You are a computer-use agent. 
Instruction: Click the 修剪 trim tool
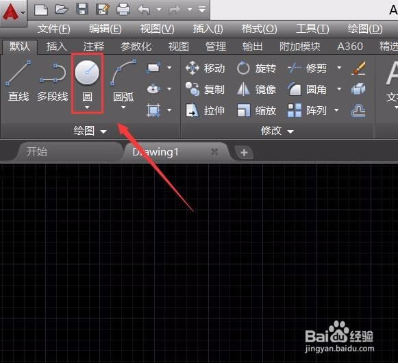tap(307, 68)
